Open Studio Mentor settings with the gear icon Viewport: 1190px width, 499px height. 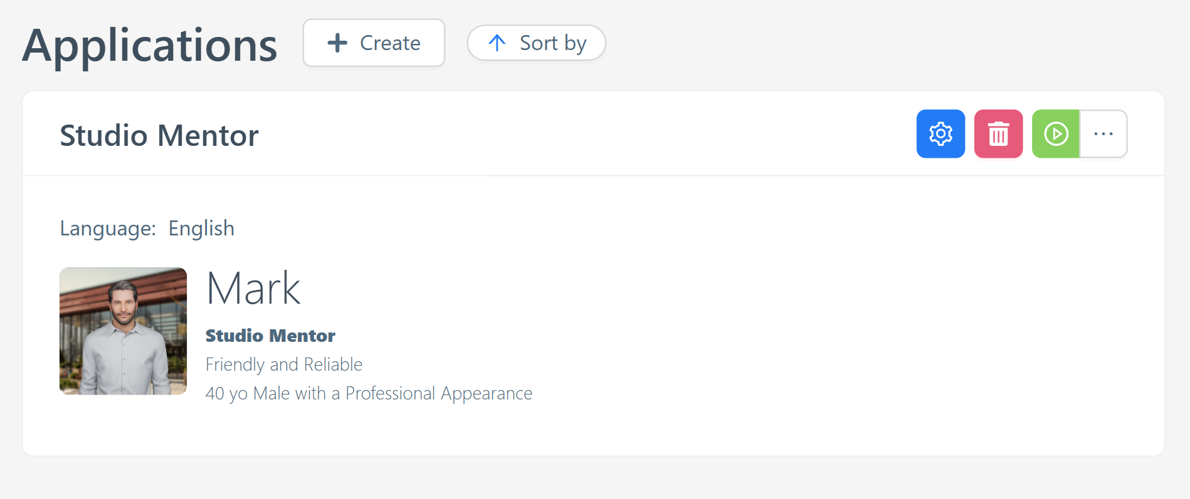click(x=940, y=133)
